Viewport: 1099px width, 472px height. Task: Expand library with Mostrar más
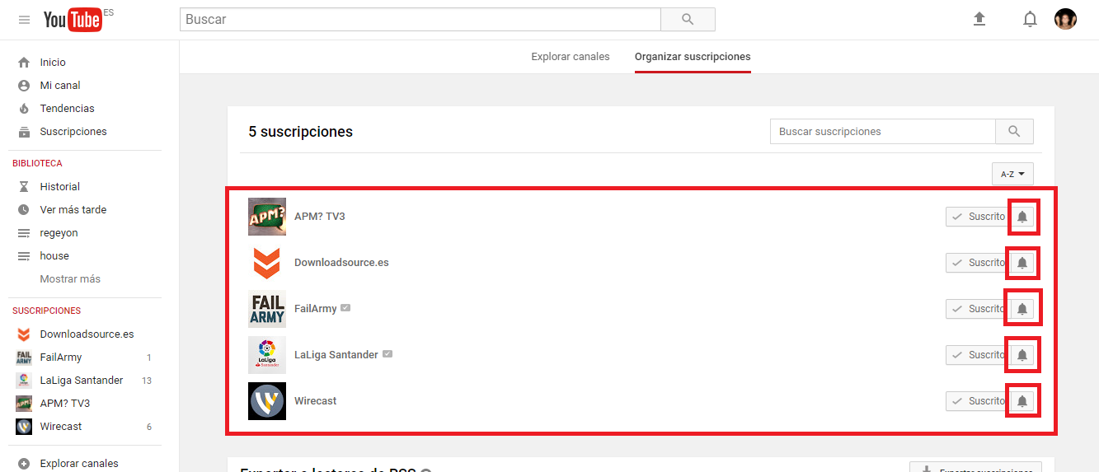click(70, 279)
